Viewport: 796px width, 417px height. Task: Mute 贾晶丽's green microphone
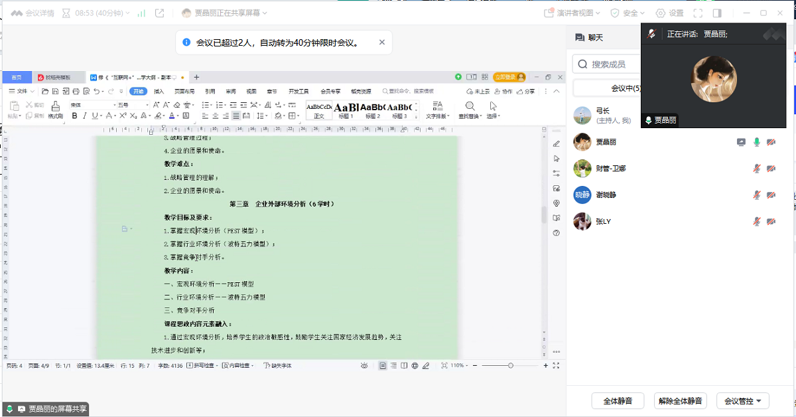point(756,142)
